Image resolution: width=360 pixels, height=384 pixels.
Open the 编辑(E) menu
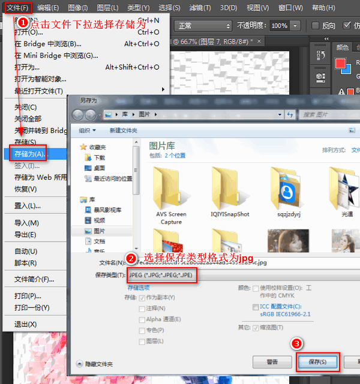click(x=49, y=8)
